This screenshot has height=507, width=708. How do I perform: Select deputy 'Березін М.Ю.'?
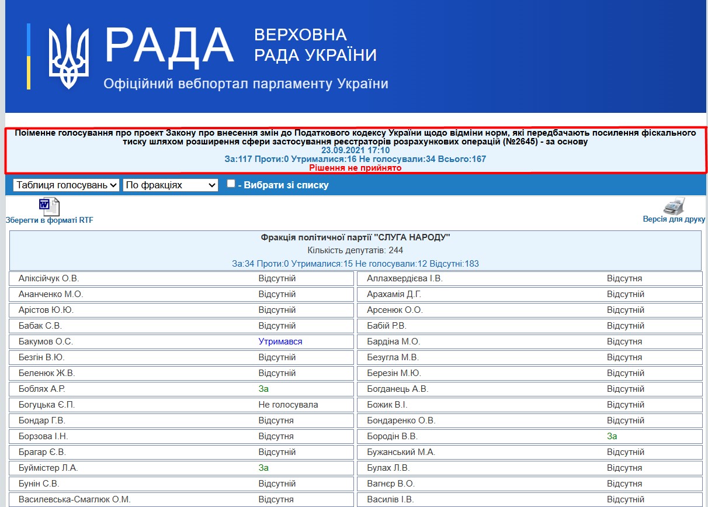click(x=394, y=373)
